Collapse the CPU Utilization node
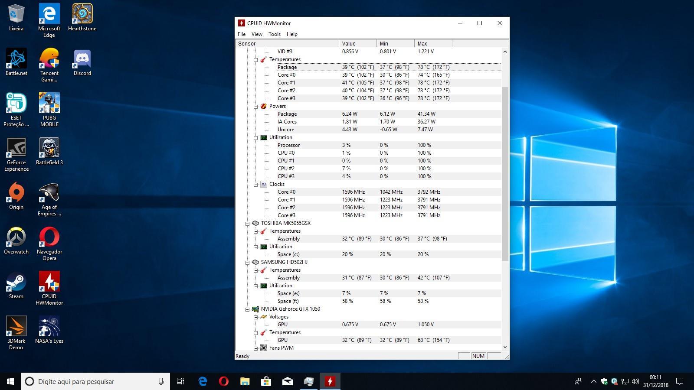Viewport: 694px width, 390px height. [x=255, y=138]
